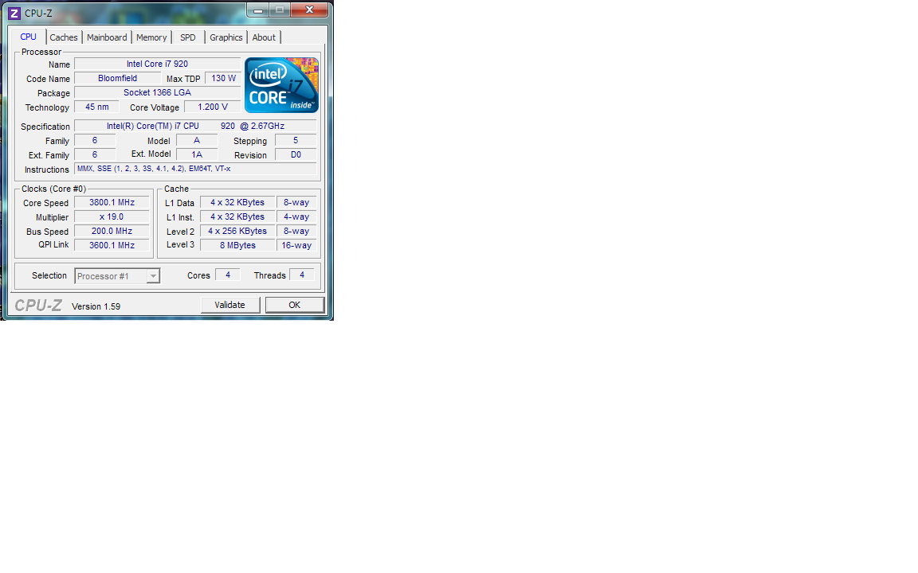Show the About tab

point(264,37)
